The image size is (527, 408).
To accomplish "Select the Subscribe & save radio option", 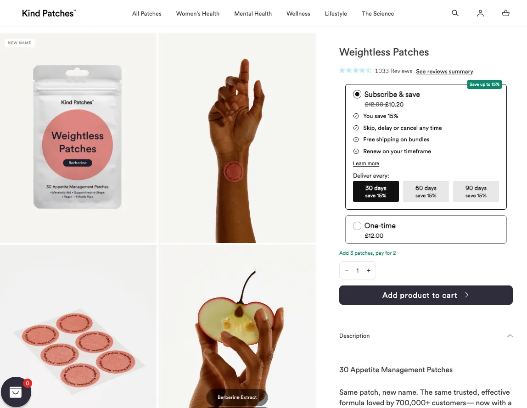I will (x=357, y=95).
